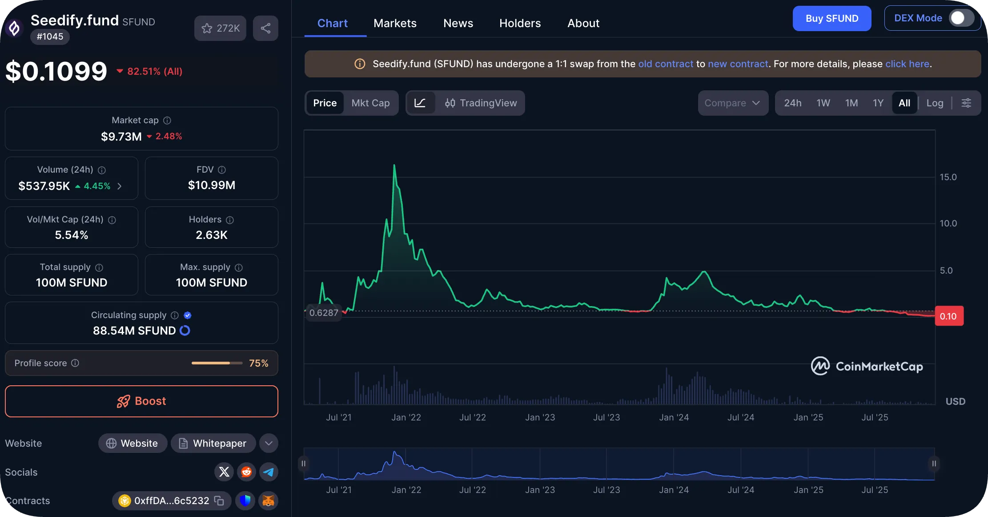
Task: Click the 75% Profile score bar
Action: click(217, 363)
